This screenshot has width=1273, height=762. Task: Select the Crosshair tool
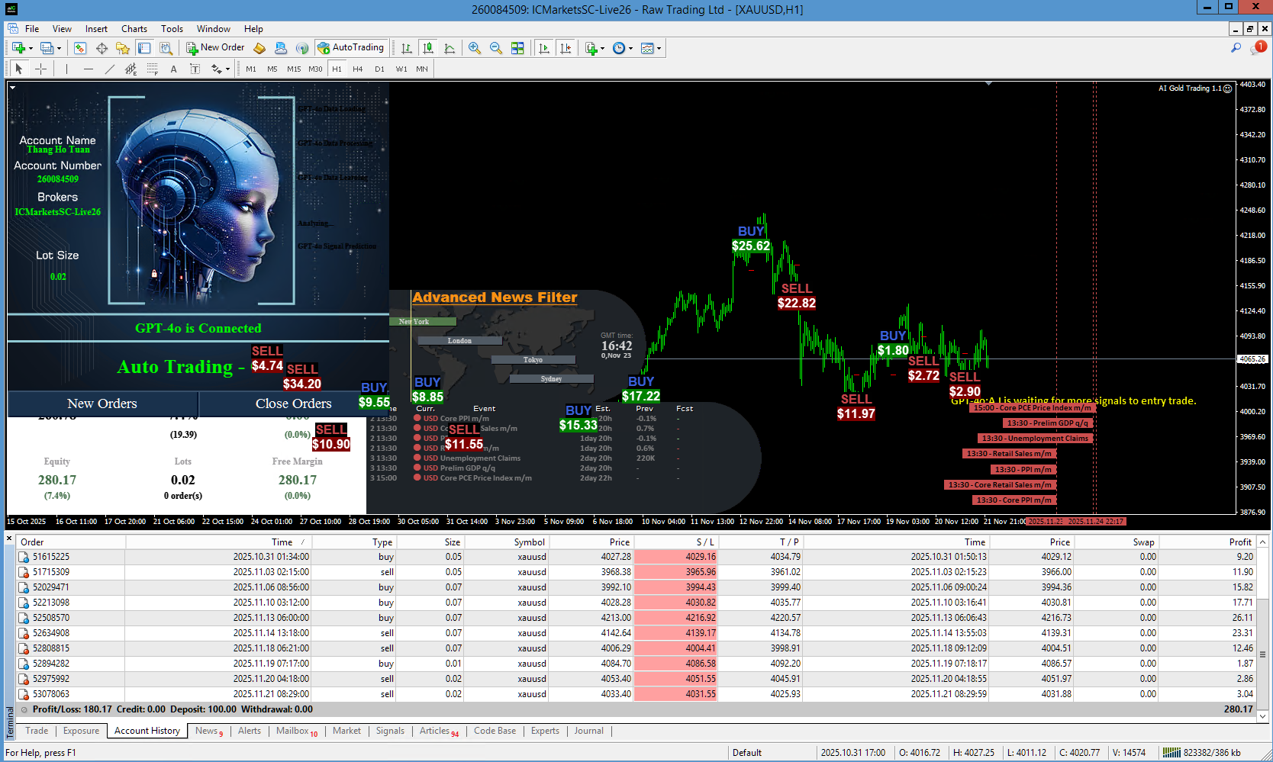point(40,69)
